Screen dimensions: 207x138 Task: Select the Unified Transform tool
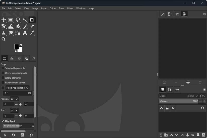tap(4, 26)
